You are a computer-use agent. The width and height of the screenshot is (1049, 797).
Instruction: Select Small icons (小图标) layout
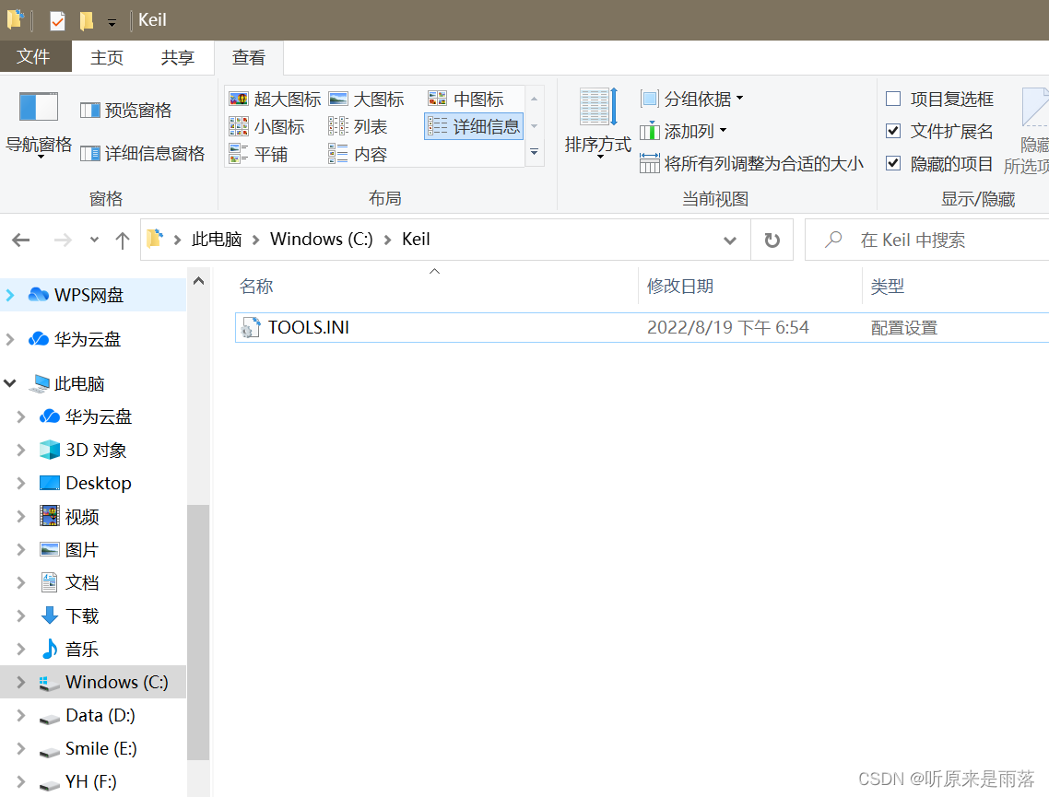click(267, 126)
